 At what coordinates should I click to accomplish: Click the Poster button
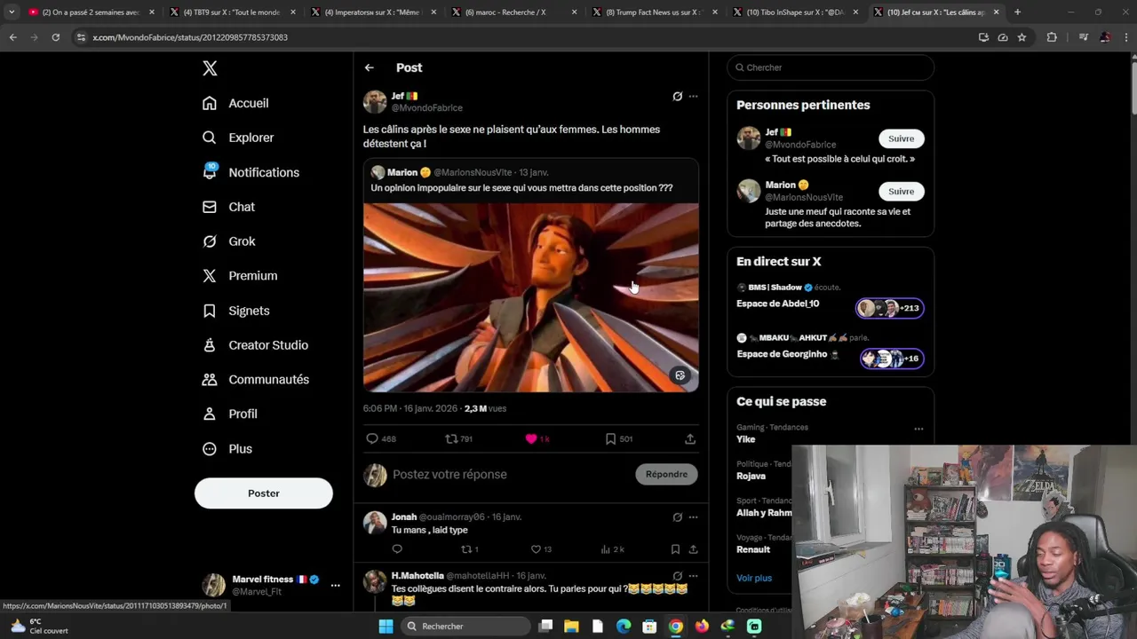pos(264,493)
